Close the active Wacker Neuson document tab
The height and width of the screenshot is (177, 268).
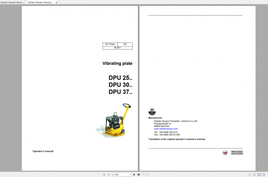[56, 3]
